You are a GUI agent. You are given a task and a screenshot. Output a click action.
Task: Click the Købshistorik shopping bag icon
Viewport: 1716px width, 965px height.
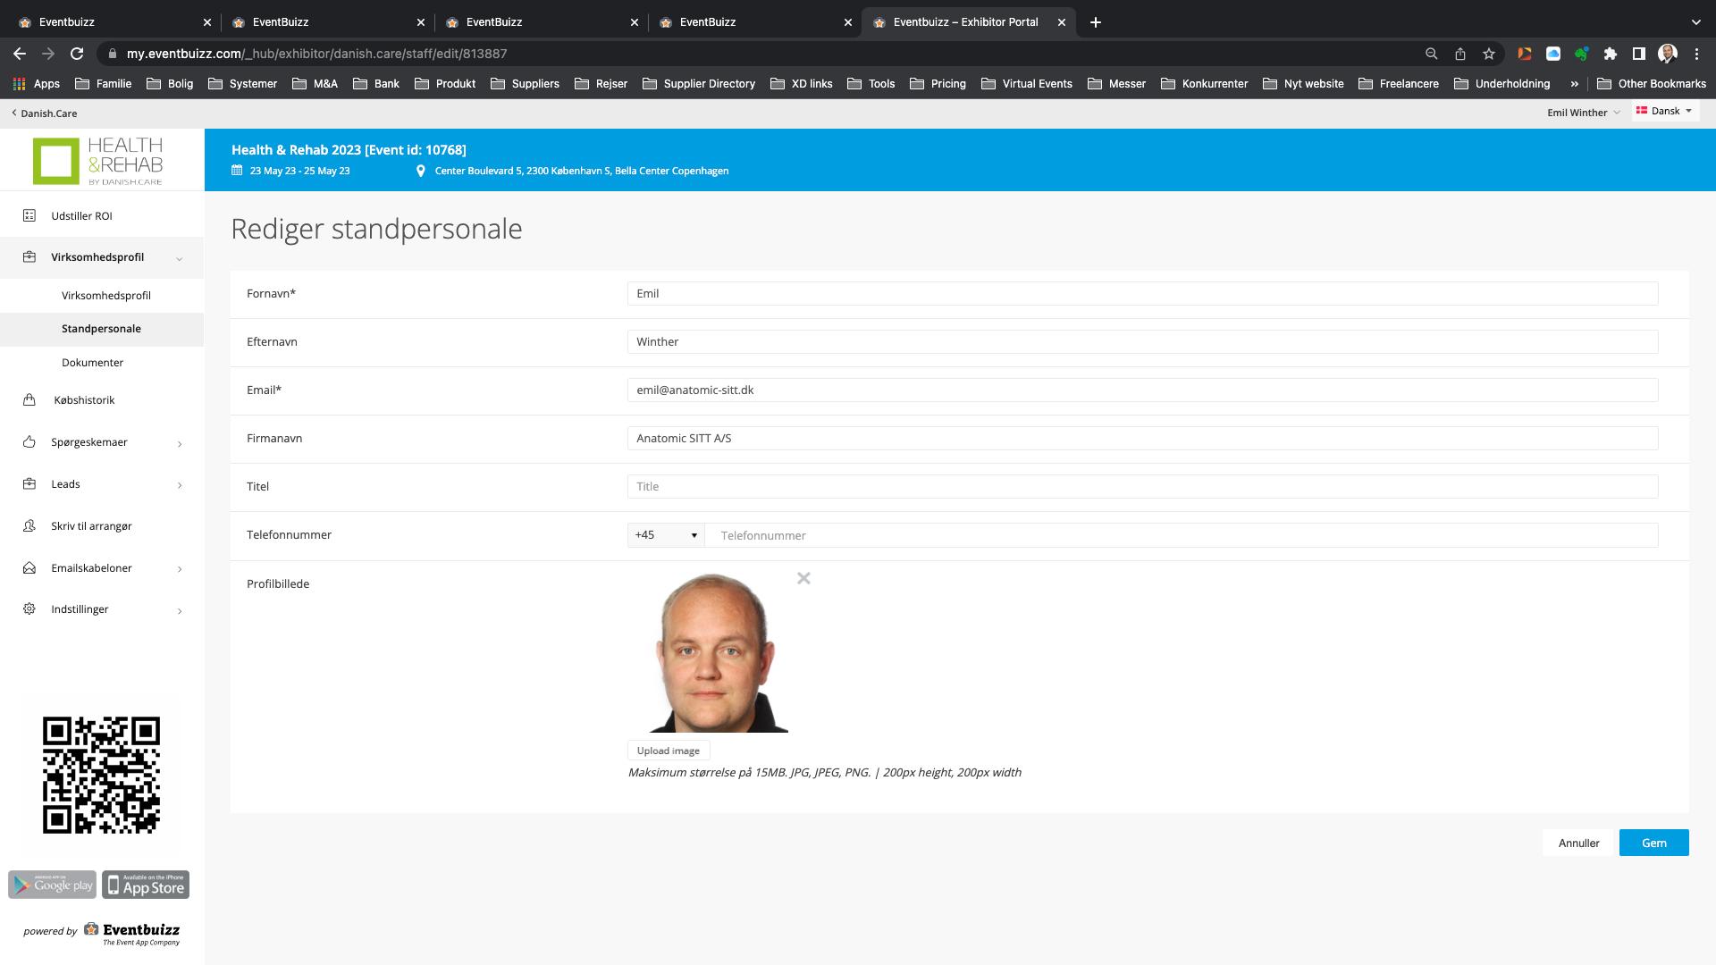pyautogui.click(x=29, y=400)
